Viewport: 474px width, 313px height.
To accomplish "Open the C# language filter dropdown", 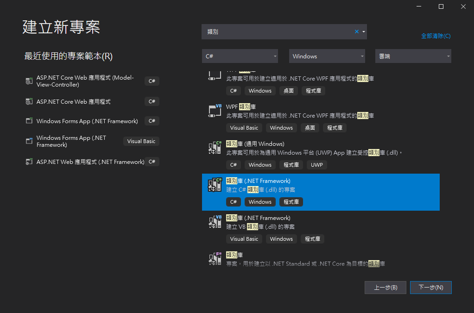I will point(240,56).
